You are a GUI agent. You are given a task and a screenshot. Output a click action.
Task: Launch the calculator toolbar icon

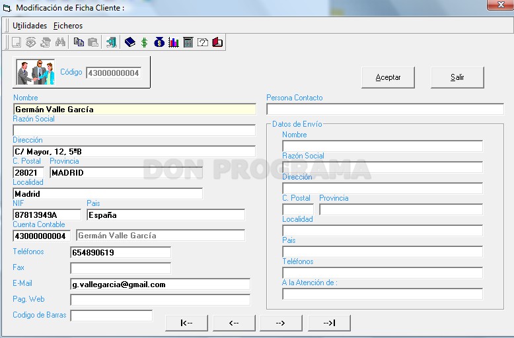point(188,42)
